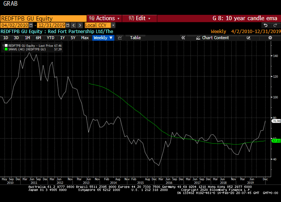
Task: Click the 76.98 last price axis label
Action: coord(276,121)
